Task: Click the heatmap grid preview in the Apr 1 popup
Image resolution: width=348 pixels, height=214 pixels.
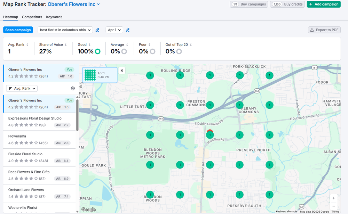Action: (x=90, y=75)
